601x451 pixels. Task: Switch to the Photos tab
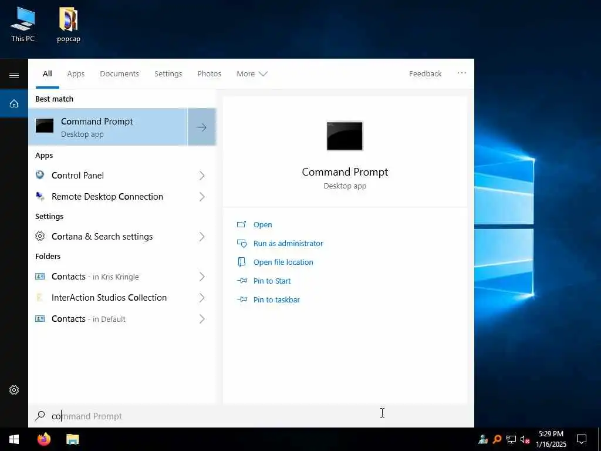tap(209, 73)
